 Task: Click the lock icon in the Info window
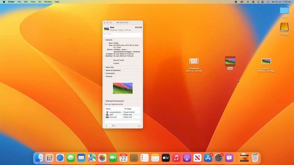coord(139,126)
